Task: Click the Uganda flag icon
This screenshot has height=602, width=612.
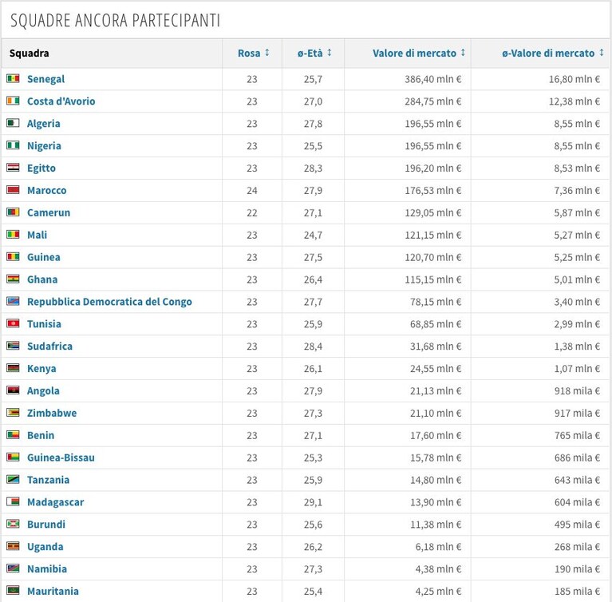Action: [x=13, y=546]
